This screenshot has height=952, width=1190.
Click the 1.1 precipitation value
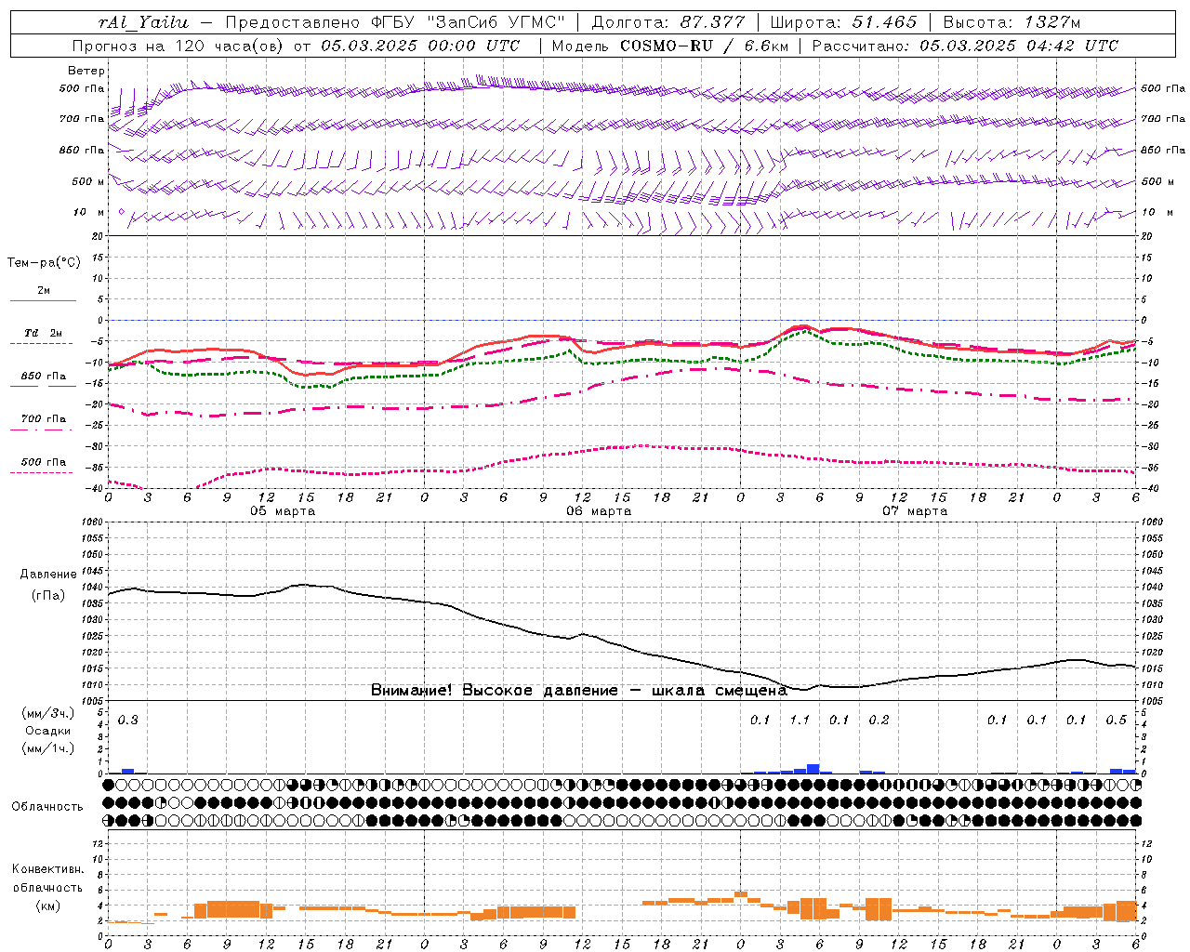(x=800, y=721)
